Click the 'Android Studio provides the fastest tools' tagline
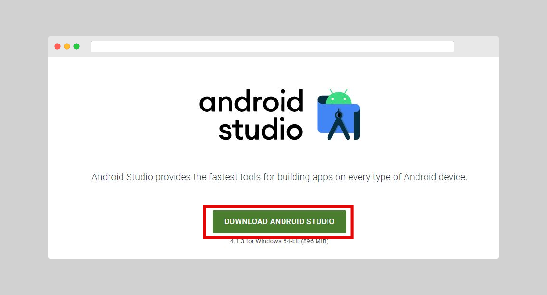 [279, 177]
